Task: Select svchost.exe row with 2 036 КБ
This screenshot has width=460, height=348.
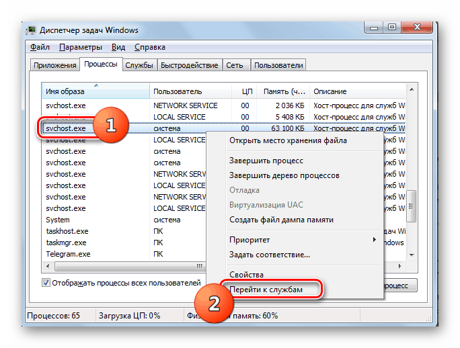Action: [224, 105]
